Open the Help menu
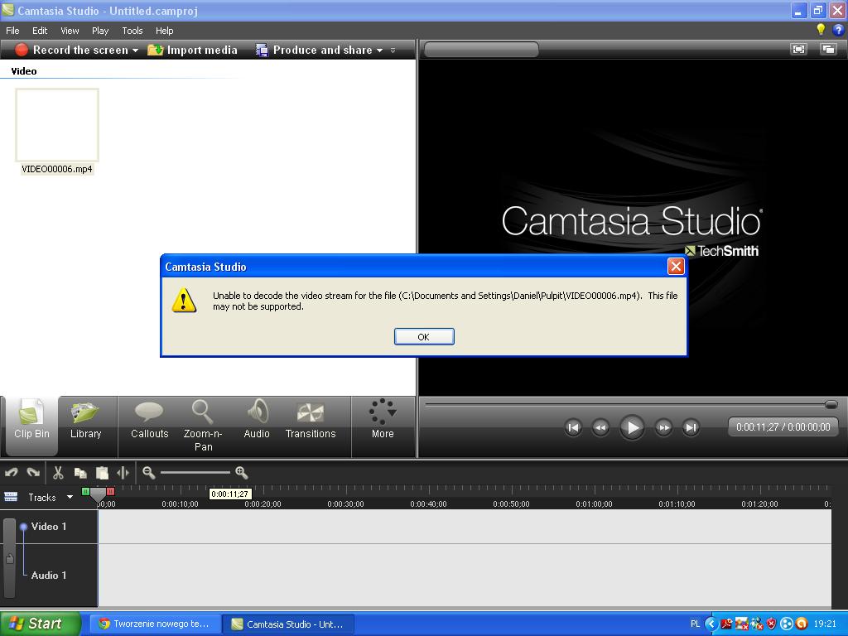This screenshot has width=848, height=636. pyautogui.click(x=165, y=31)
